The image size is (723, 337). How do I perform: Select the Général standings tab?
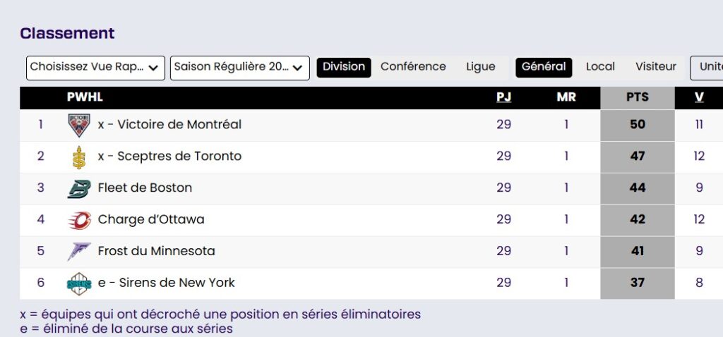pos(544,67)
